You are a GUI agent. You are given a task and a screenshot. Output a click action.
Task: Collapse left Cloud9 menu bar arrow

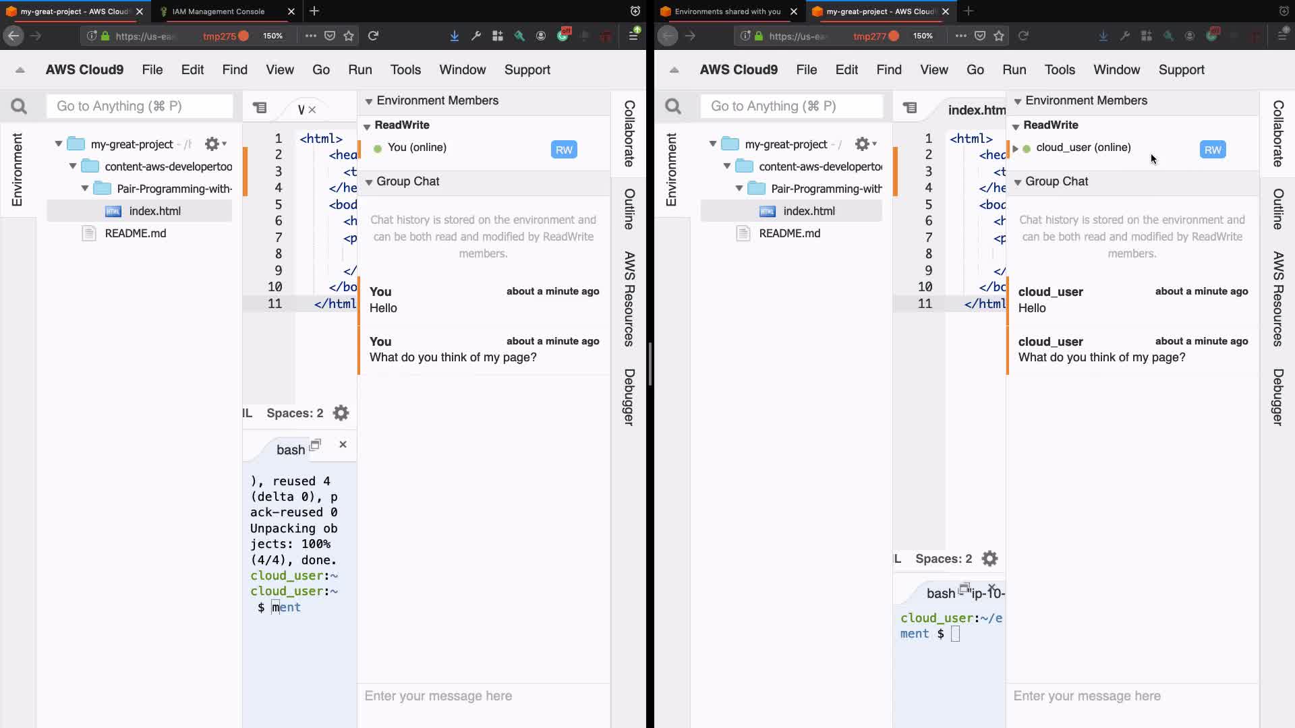pyautogui.click(x=20, y=70)
